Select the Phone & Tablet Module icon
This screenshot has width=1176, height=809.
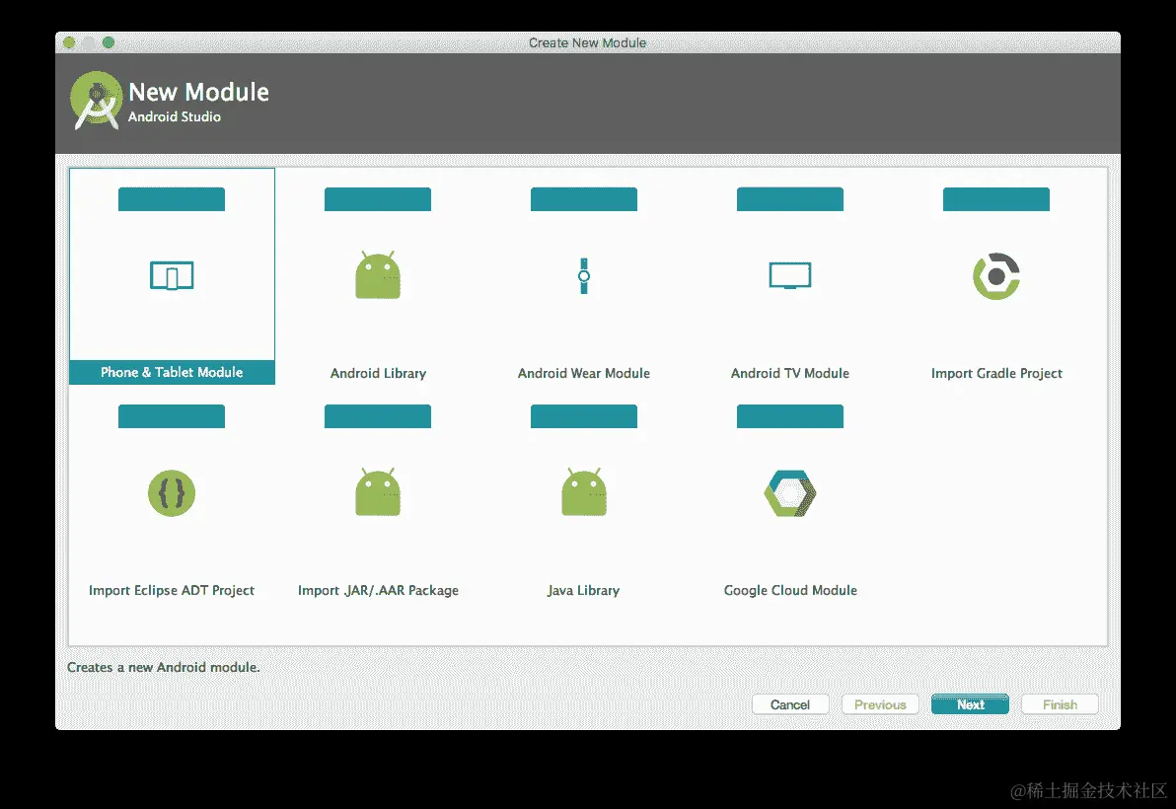(x=172, y=276)
